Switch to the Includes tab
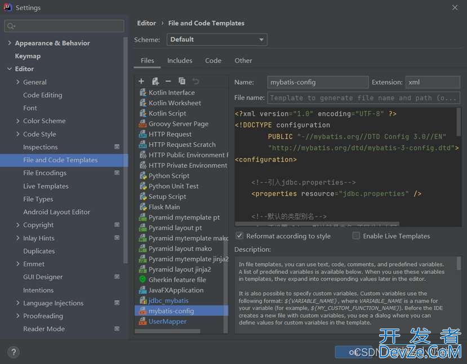 tap(180, 60)
